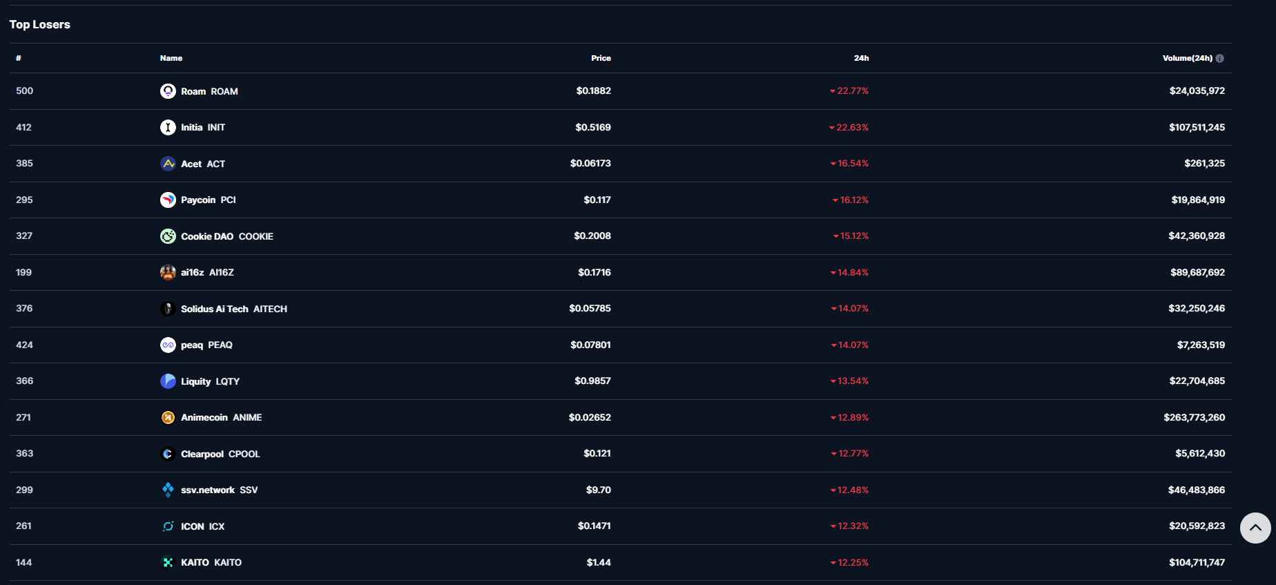Open the ICON ICX link
This screenshot has height=585, width=1276.
[x=202, y=526]
